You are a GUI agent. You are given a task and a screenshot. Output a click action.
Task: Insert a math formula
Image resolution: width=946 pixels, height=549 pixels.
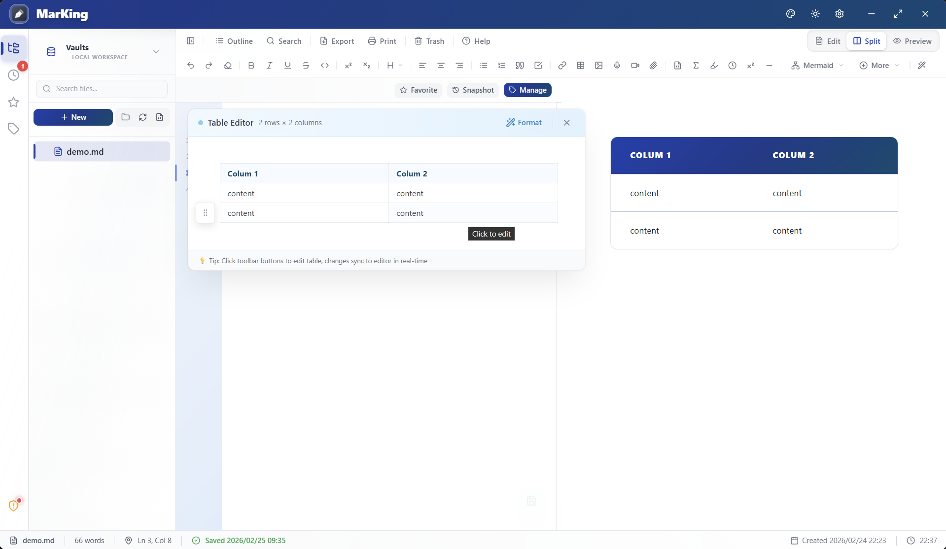[x=697, y=65]
